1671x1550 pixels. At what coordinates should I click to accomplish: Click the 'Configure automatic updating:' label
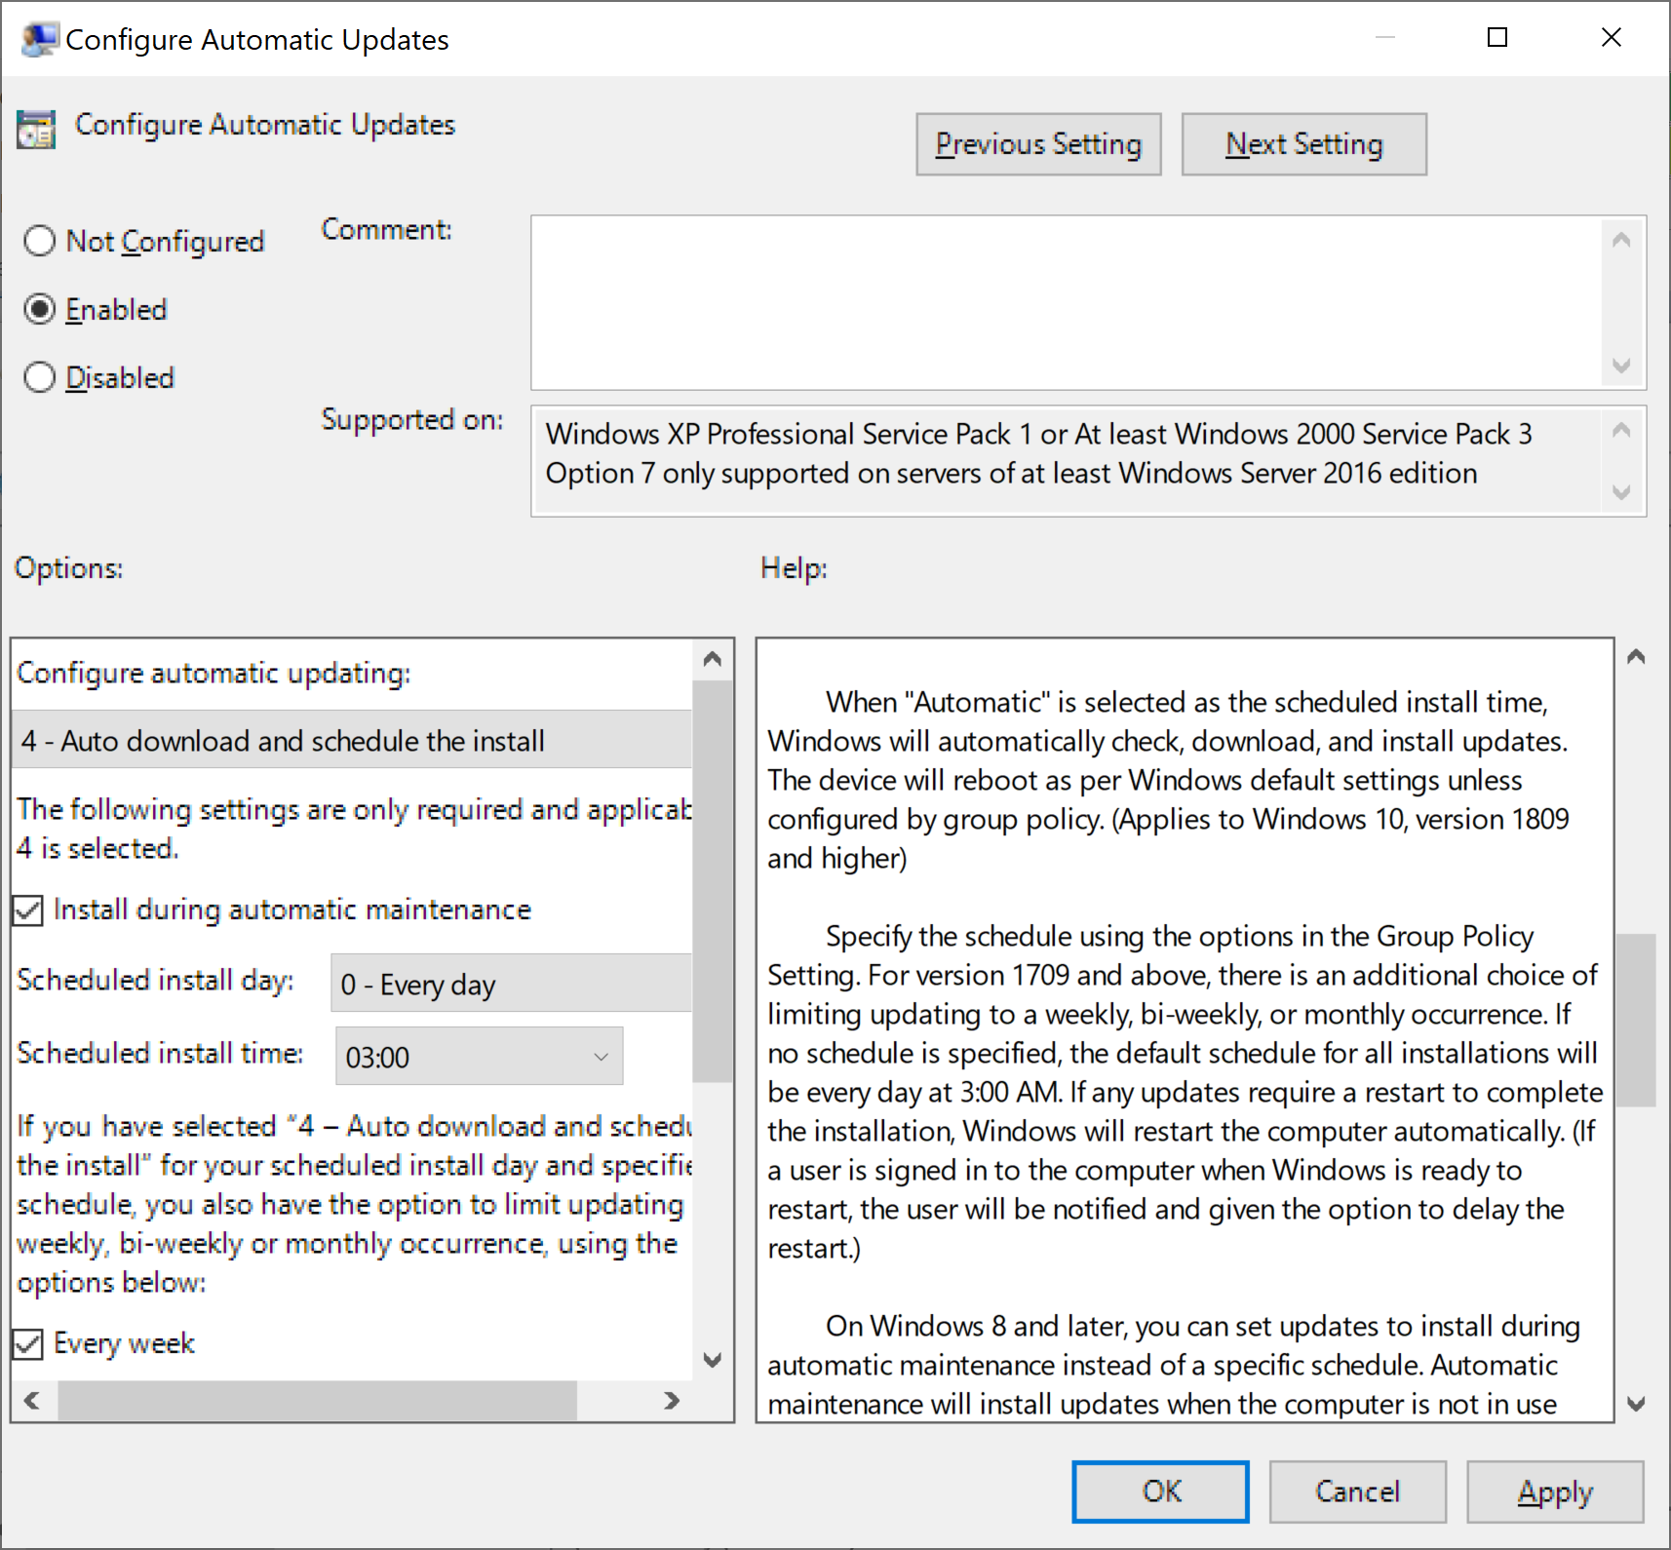pos(214,674)
